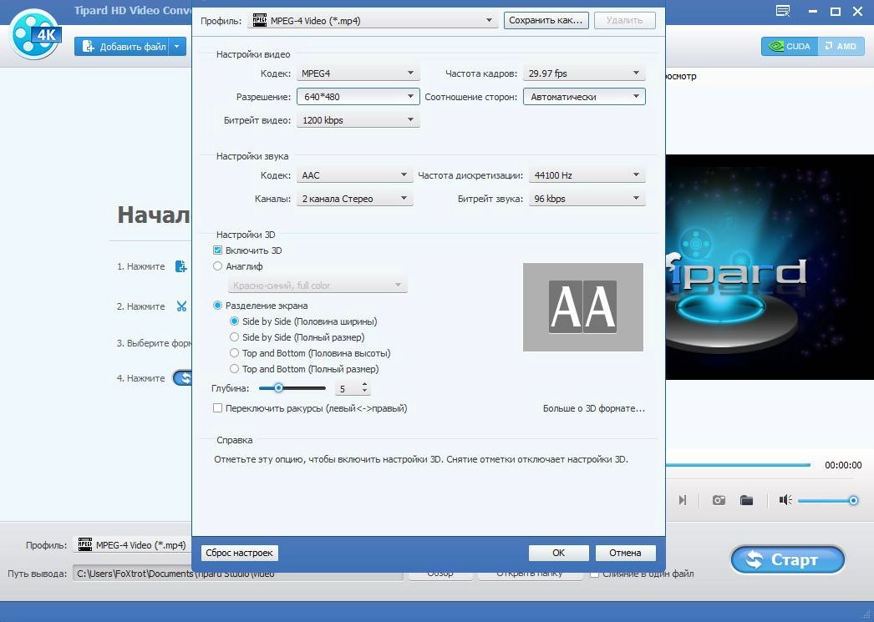Image resolution: width=874 pixels, height=622 pixels.
Task: Click the Tipard preview video thumbnail
Action: [770, 267]
